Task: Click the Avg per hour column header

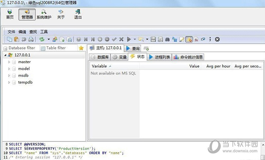Action: (x=217, y=66)
